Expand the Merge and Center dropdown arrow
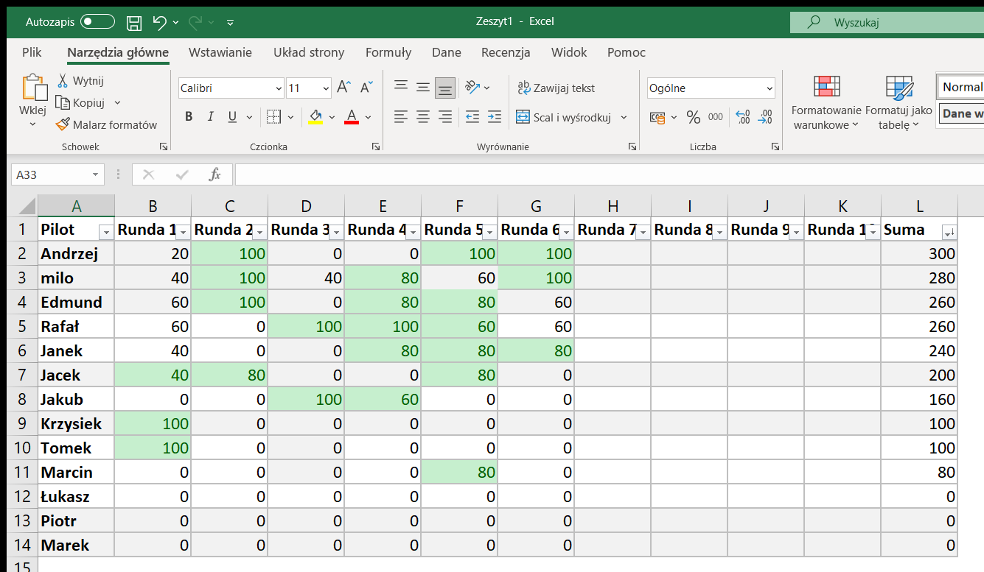Image resolution: width=984 pixels, height=572 pixels. point(624,117)
